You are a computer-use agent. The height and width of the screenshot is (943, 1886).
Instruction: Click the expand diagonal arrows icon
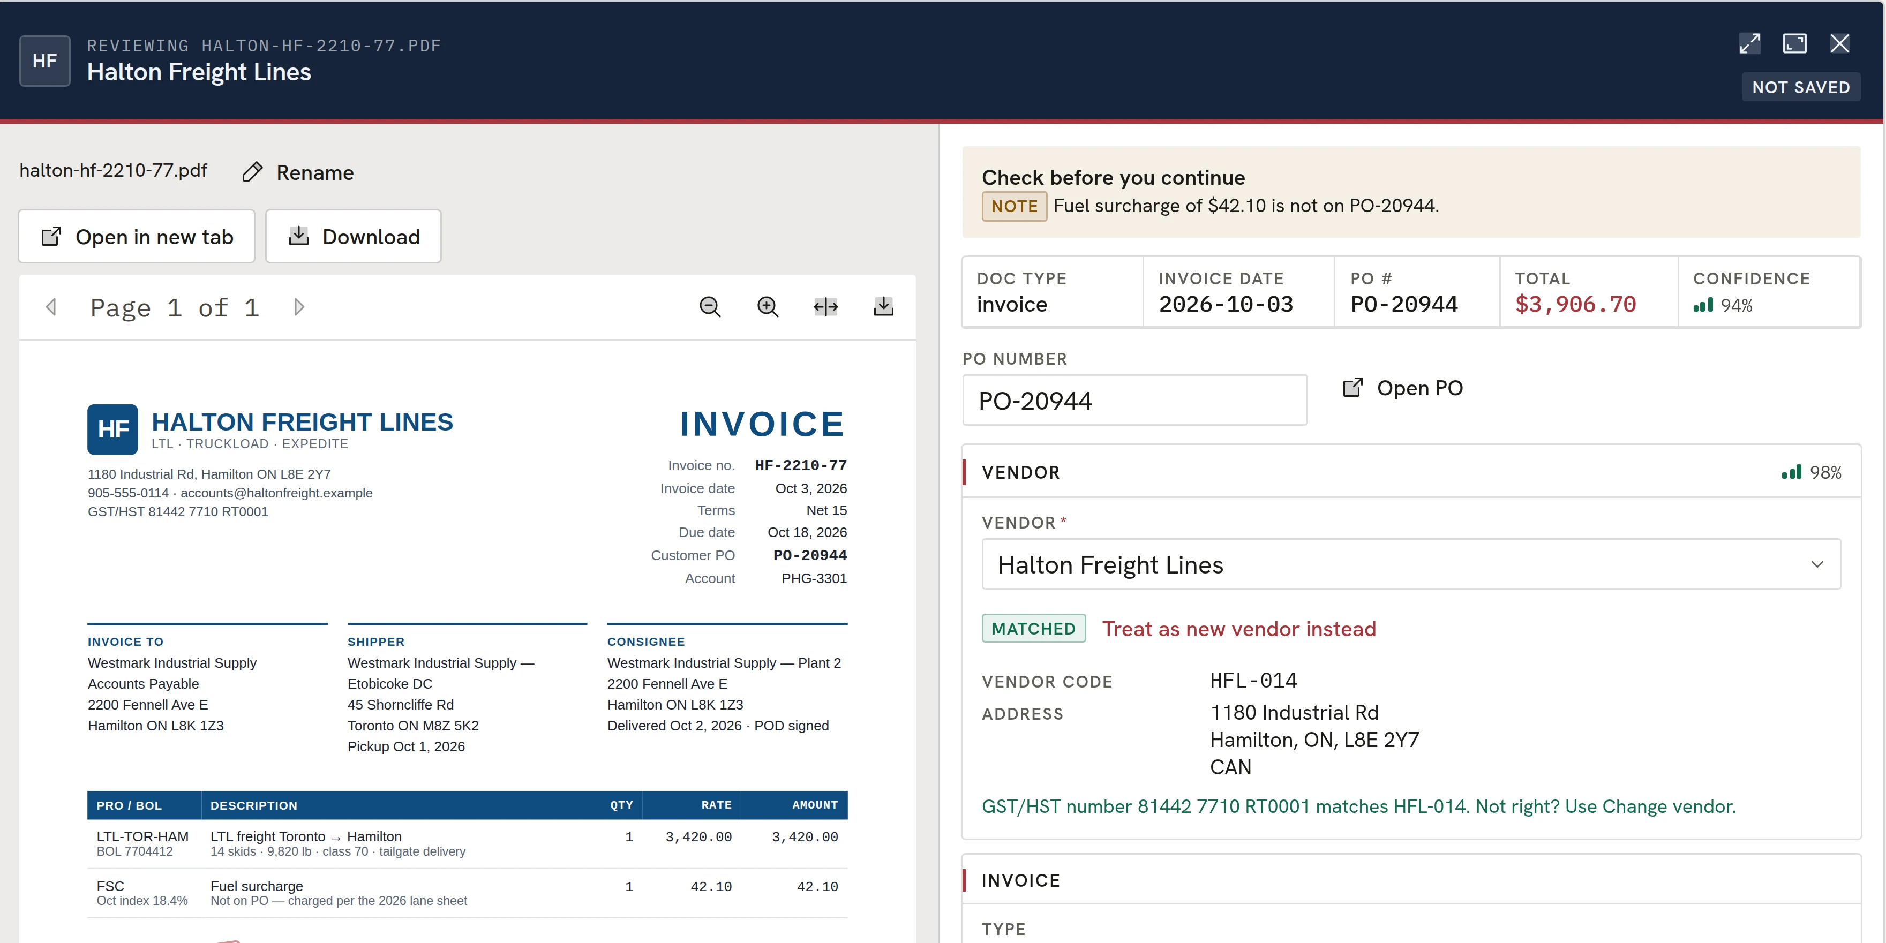(x=1749, y=44)
